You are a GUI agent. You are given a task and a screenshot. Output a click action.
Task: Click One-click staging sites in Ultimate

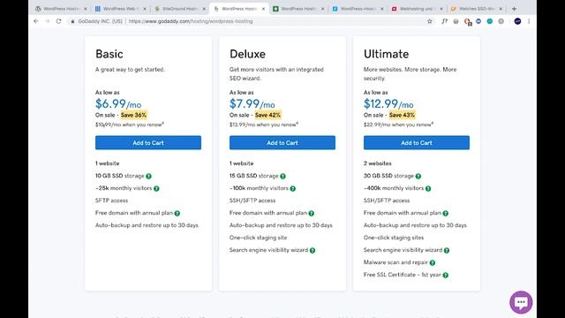(x=394, y=238)
